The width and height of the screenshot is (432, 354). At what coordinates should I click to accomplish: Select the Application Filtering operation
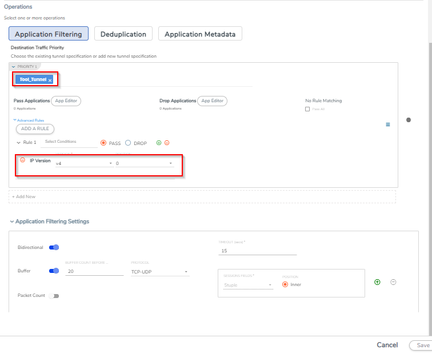pos(49,34)
